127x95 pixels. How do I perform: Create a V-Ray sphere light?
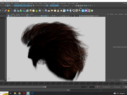(x=55, y=11)
